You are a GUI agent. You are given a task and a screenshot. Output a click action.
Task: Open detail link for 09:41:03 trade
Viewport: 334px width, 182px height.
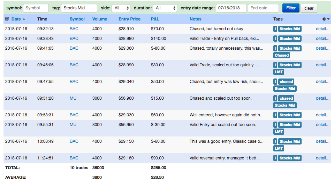click(x=322, y=48)
